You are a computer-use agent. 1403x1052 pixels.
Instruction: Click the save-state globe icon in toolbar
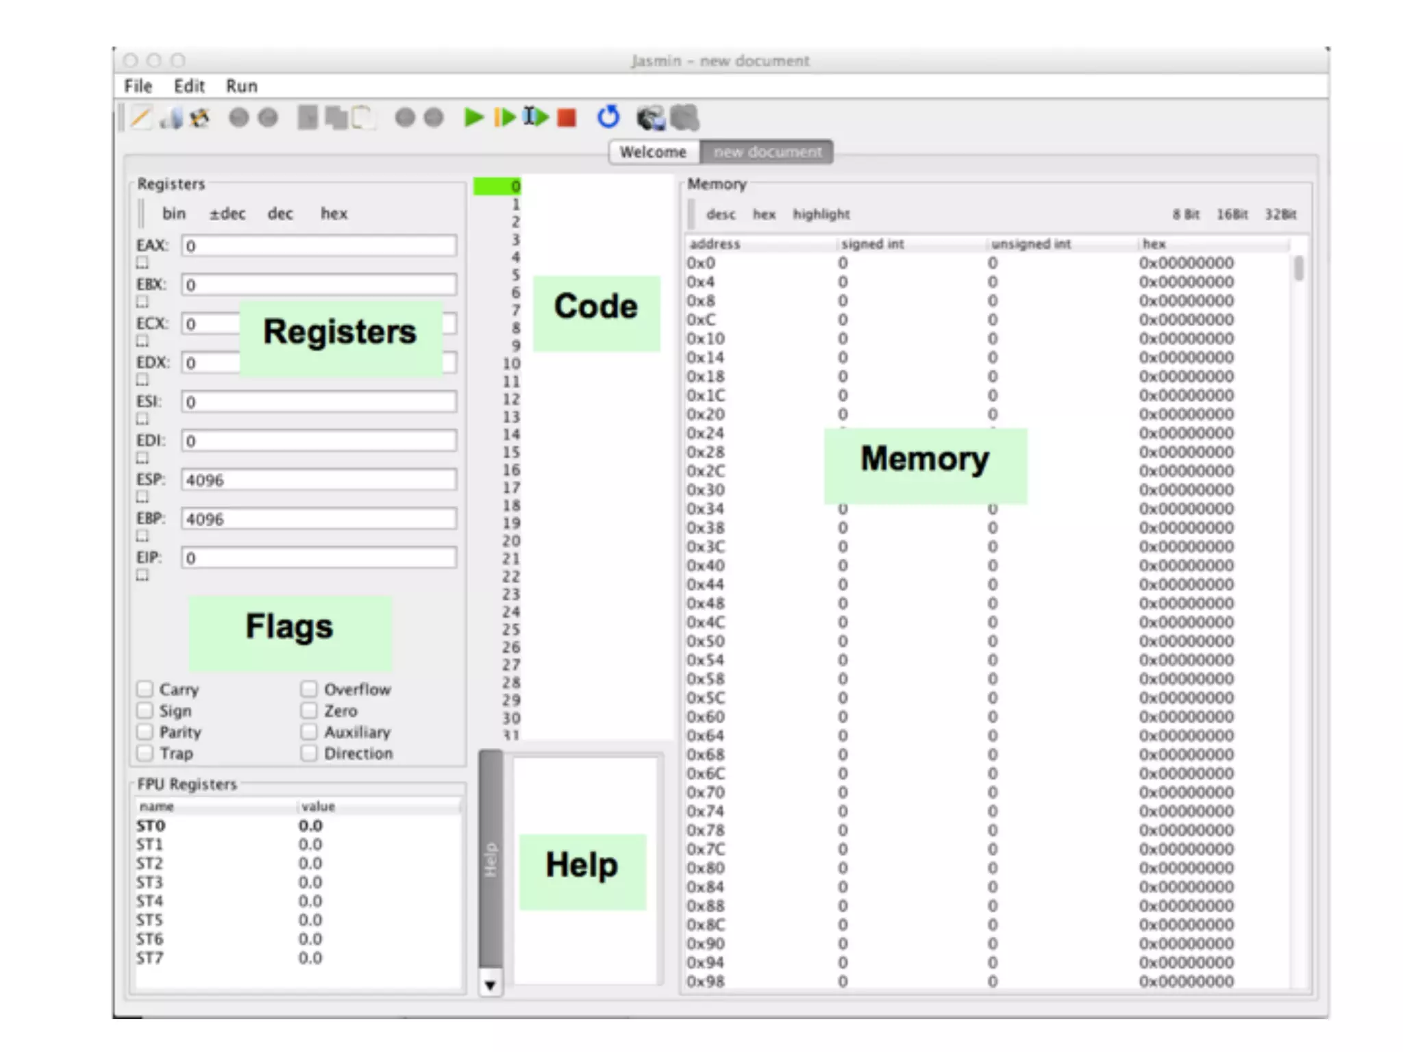[650, 118]
